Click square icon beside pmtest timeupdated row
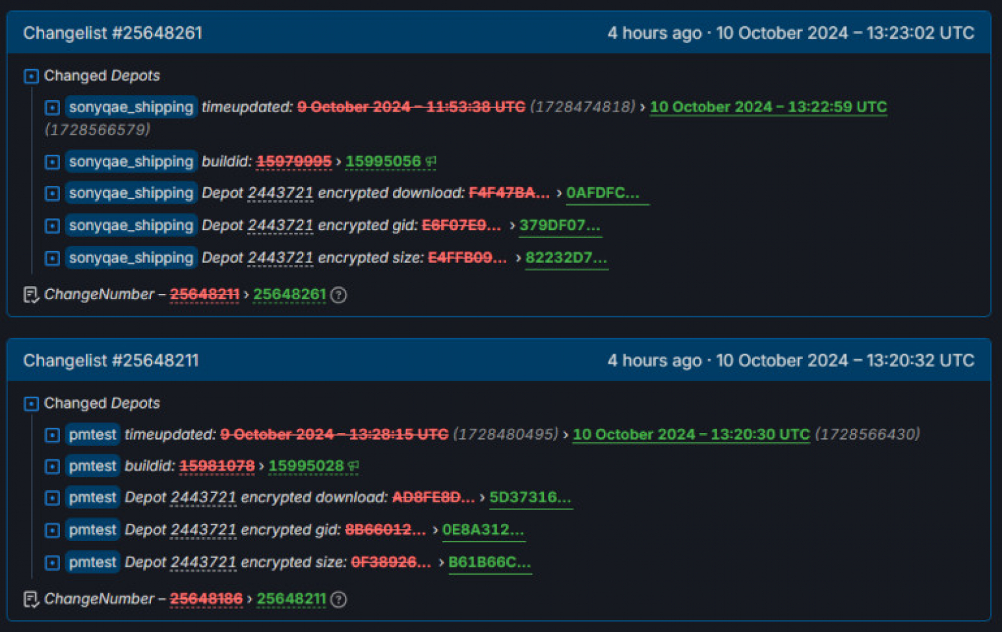Image resolution: width=1002 pixels, height=632 pixels. tap(53, 435)
